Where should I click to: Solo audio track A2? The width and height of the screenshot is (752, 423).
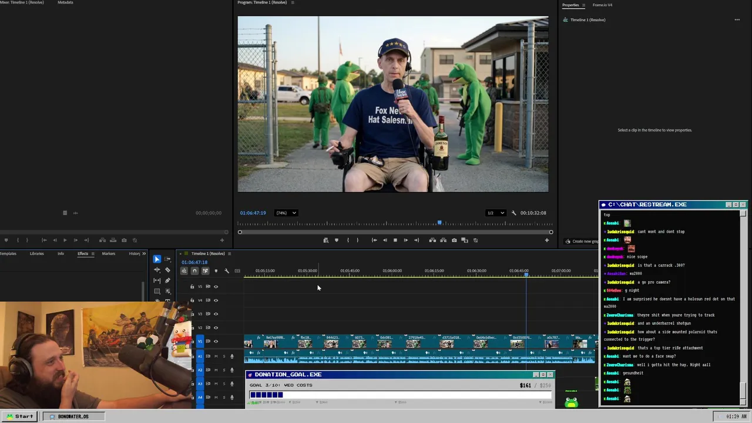click(x=224, y=370)
